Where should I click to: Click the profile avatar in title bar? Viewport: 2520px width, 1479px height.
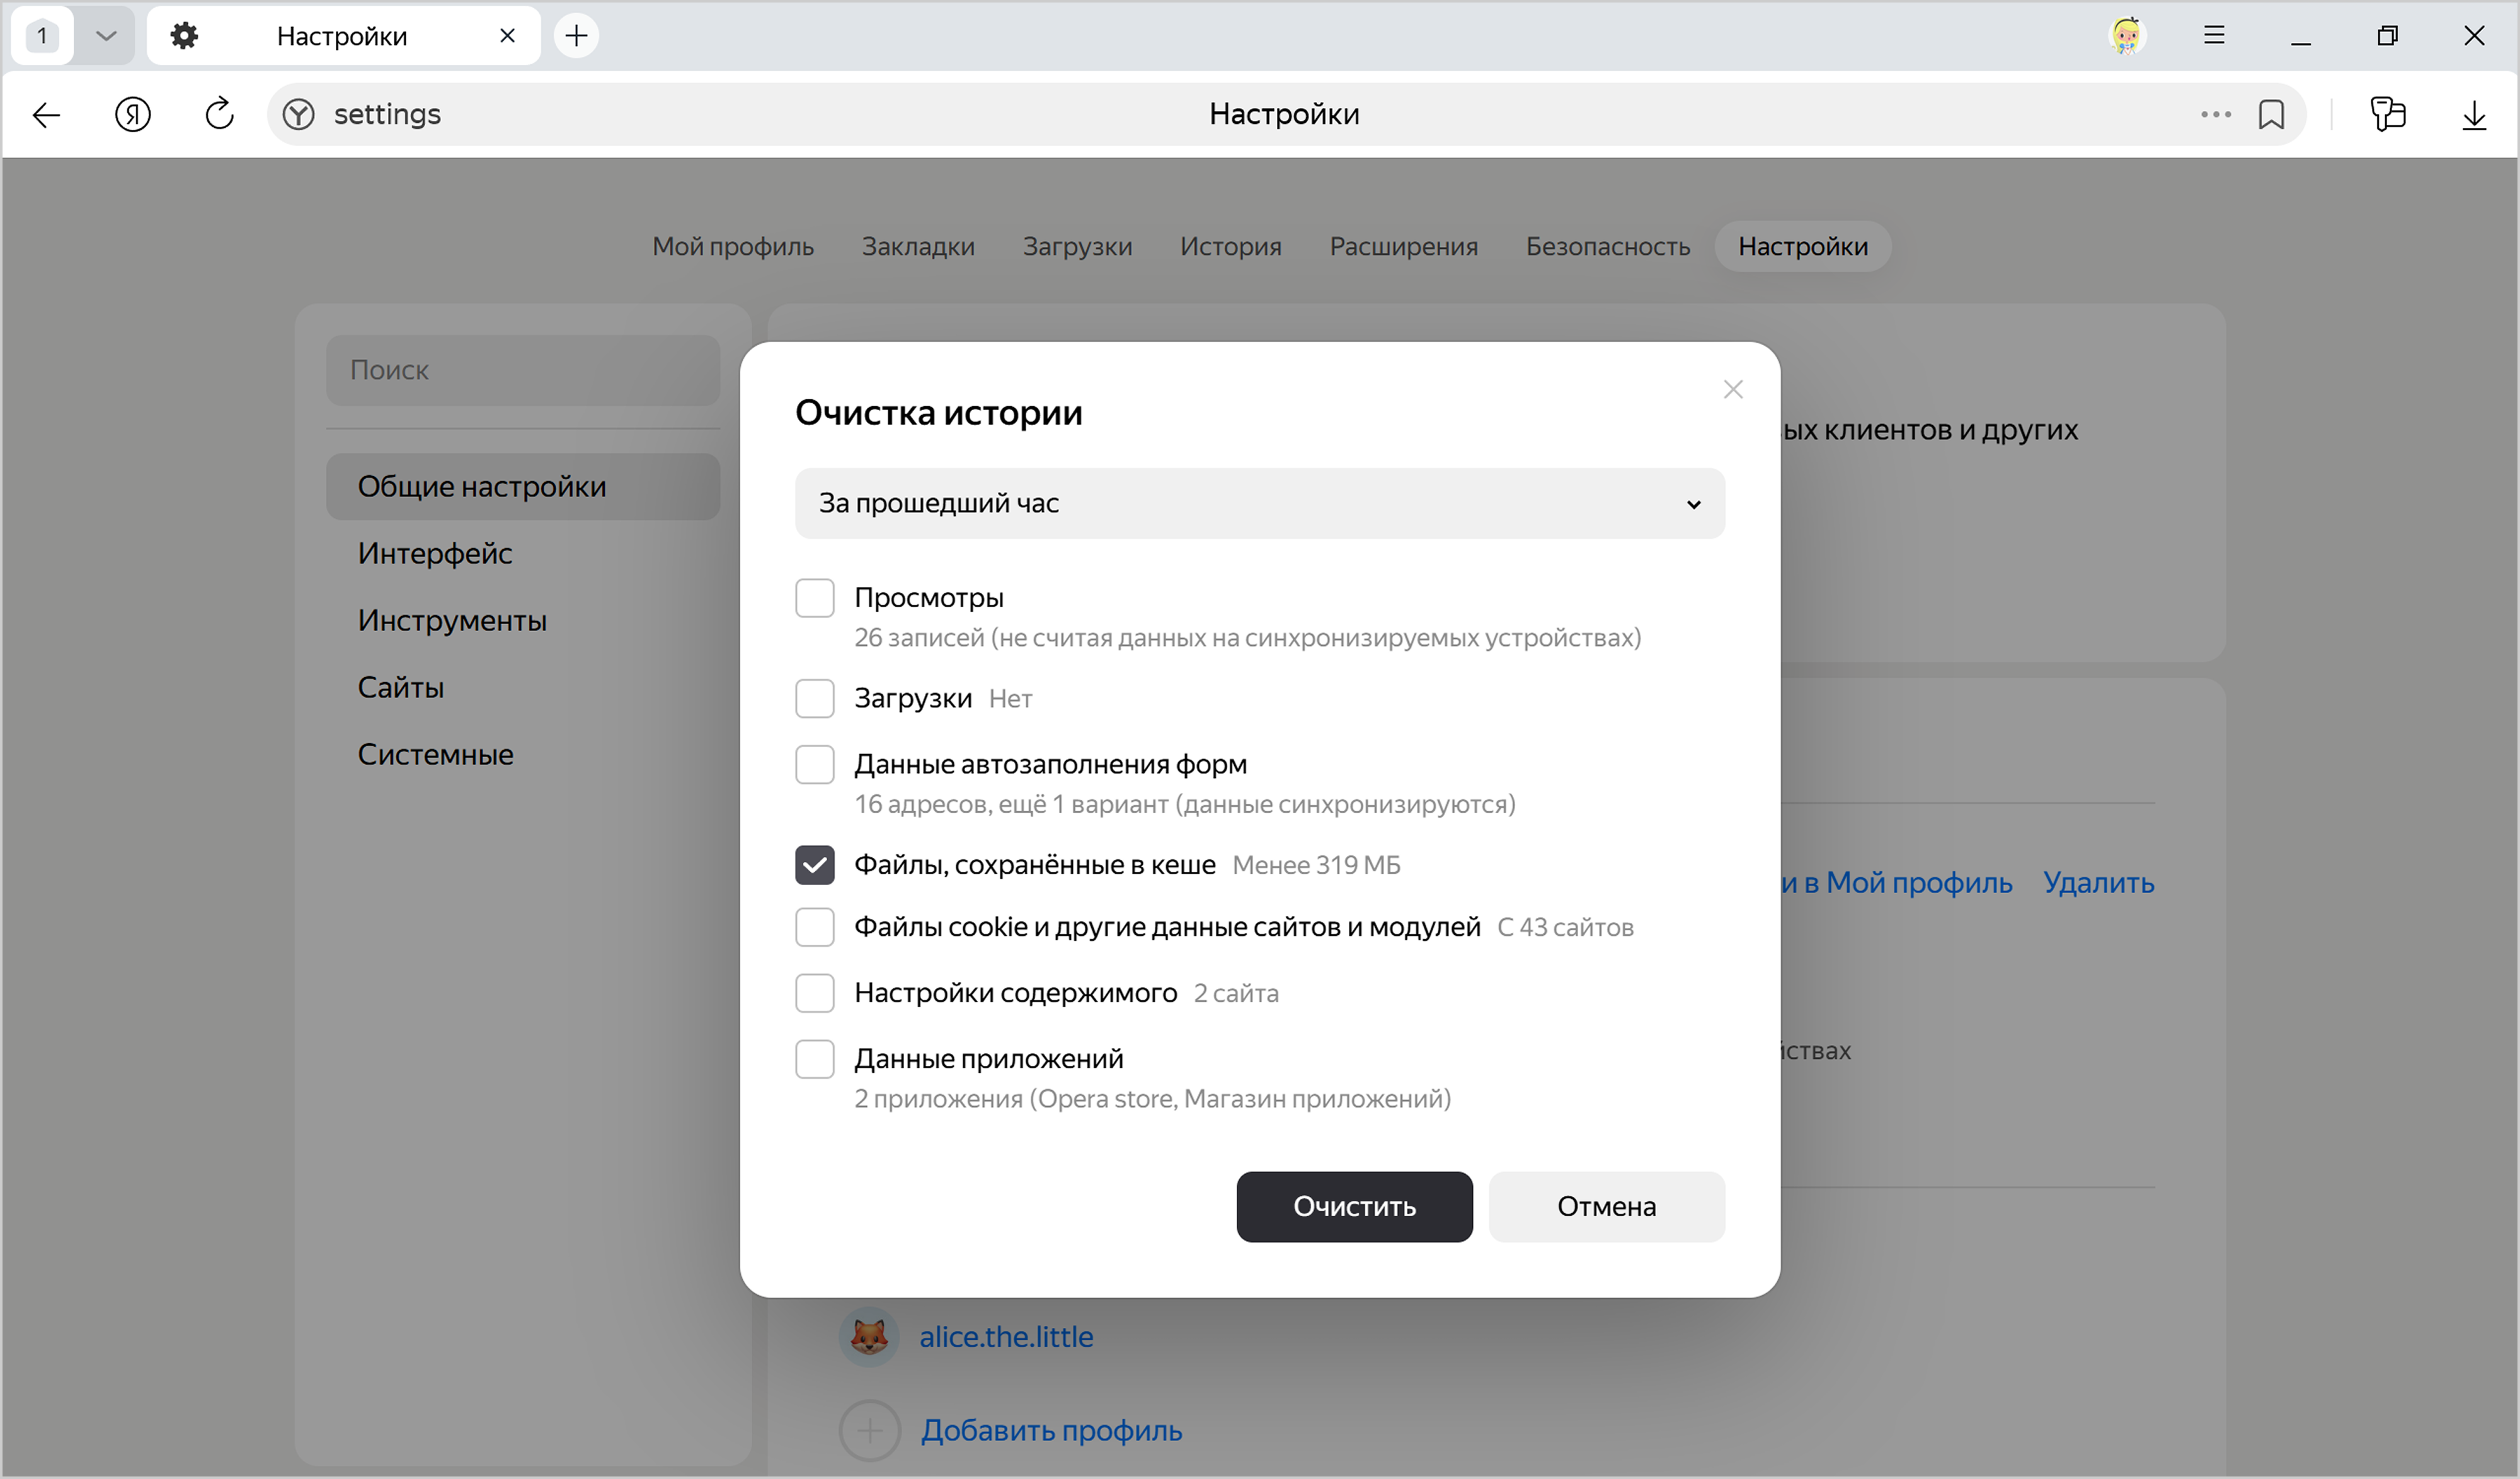(x=2126, y=36)
